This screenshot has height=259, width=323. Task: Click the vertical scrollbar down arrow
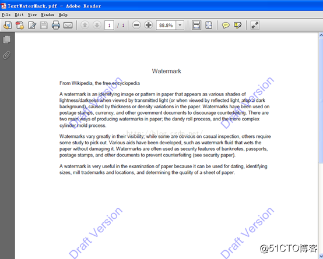coord(321,256)
